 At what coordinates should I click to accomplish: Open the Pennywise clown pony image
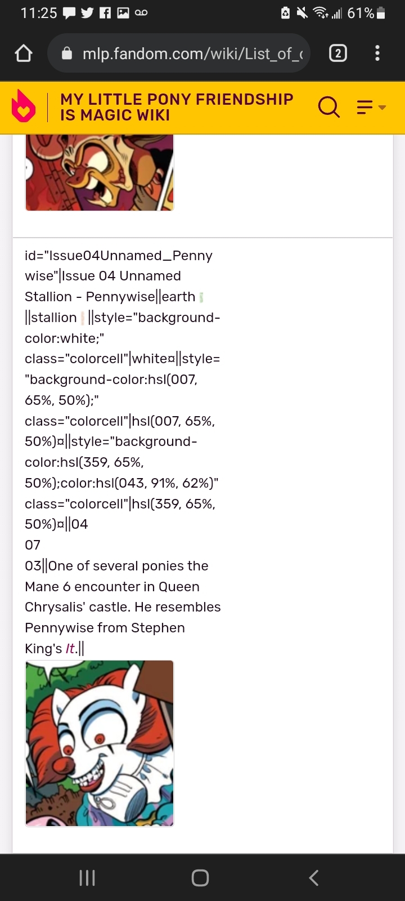click(x=100, y=743)
